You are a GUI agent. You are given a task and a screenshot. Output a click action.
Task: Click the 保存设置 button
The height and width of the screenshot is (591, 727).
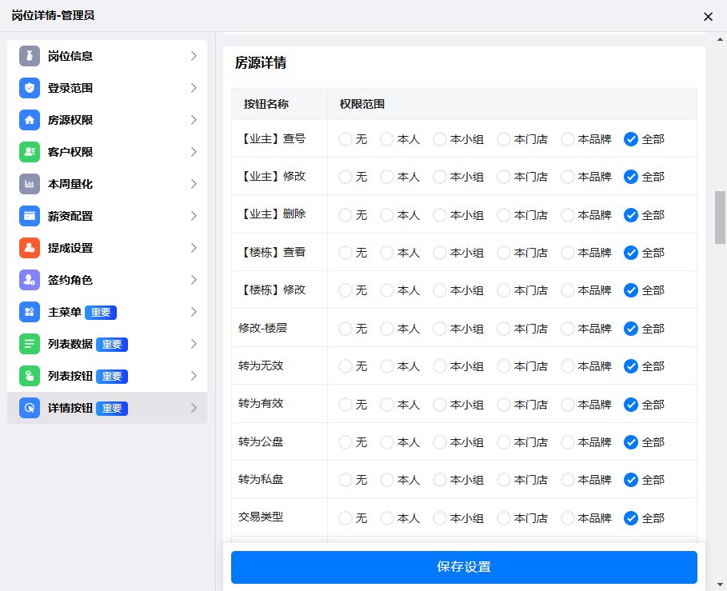pos(464,567)
